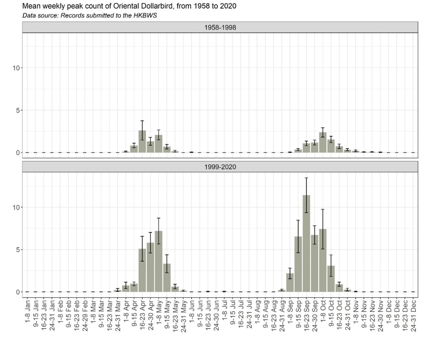
Task: Click y-axis label 5 in the 1958-1998 panel
Action: pos(18,110)
